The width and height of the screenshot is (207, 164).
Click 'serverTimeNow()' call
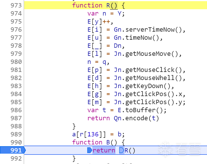154,30
